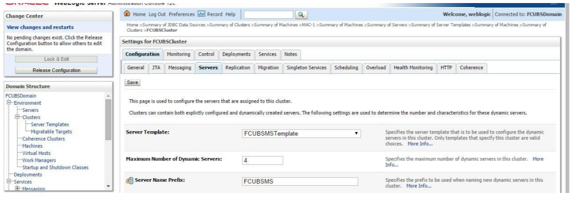Screen dimensions: 574x204
Task: Open the Help link
Action: point(230,14)
